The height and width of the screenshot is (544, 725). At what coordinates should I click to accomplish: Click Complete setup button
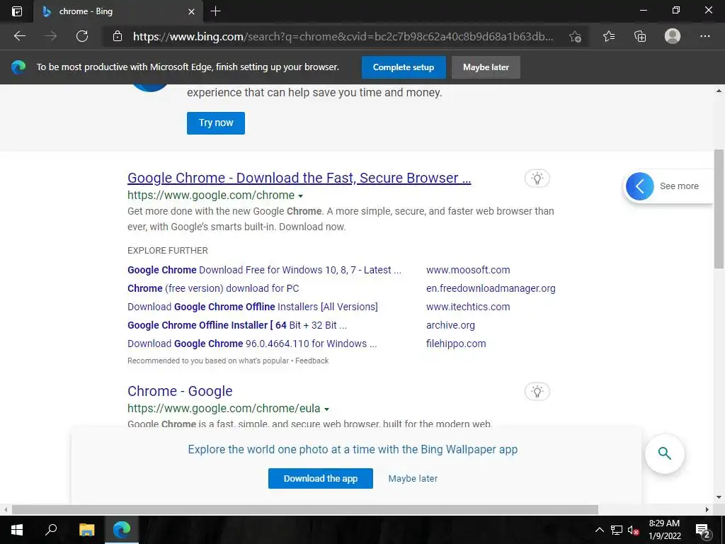tap(404, 67)
